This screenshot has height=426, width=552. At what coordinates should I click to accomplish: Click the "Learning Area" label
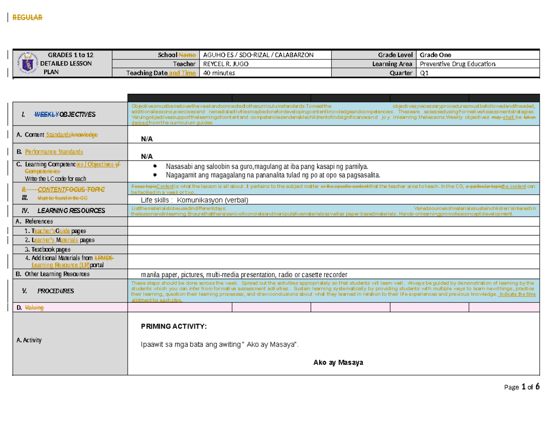pyautogui.click(x=392, y=64)
